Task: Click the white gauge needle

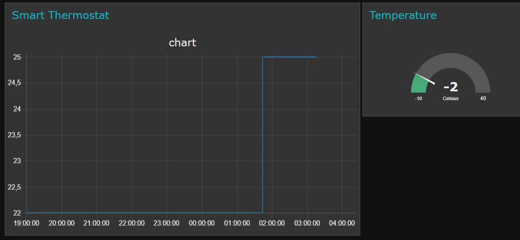Action: click(x=424, y=78)
